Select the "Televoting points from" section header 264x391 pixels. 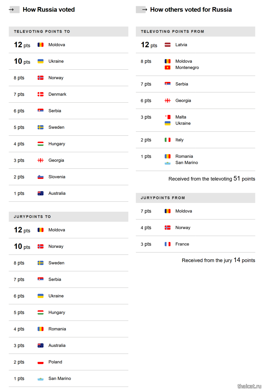pyautogui.click(x=173, y=32)
